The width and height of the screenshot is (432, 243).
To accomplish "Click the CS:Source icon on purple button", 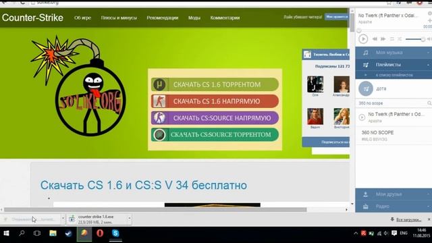I will (159, 118).
